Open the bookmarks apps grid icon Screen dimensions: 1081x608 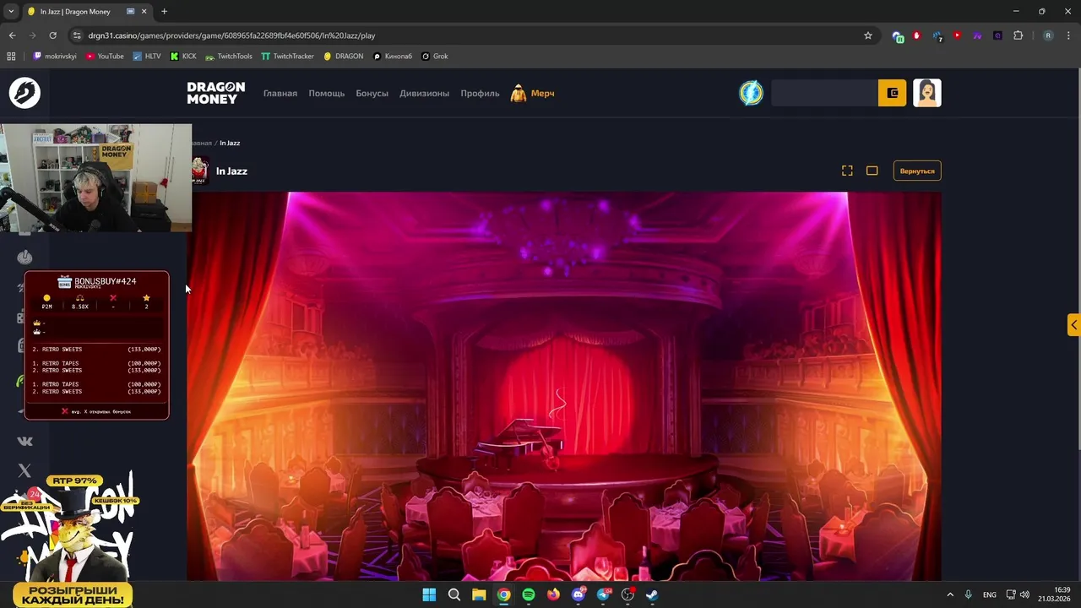pos(11,56)
